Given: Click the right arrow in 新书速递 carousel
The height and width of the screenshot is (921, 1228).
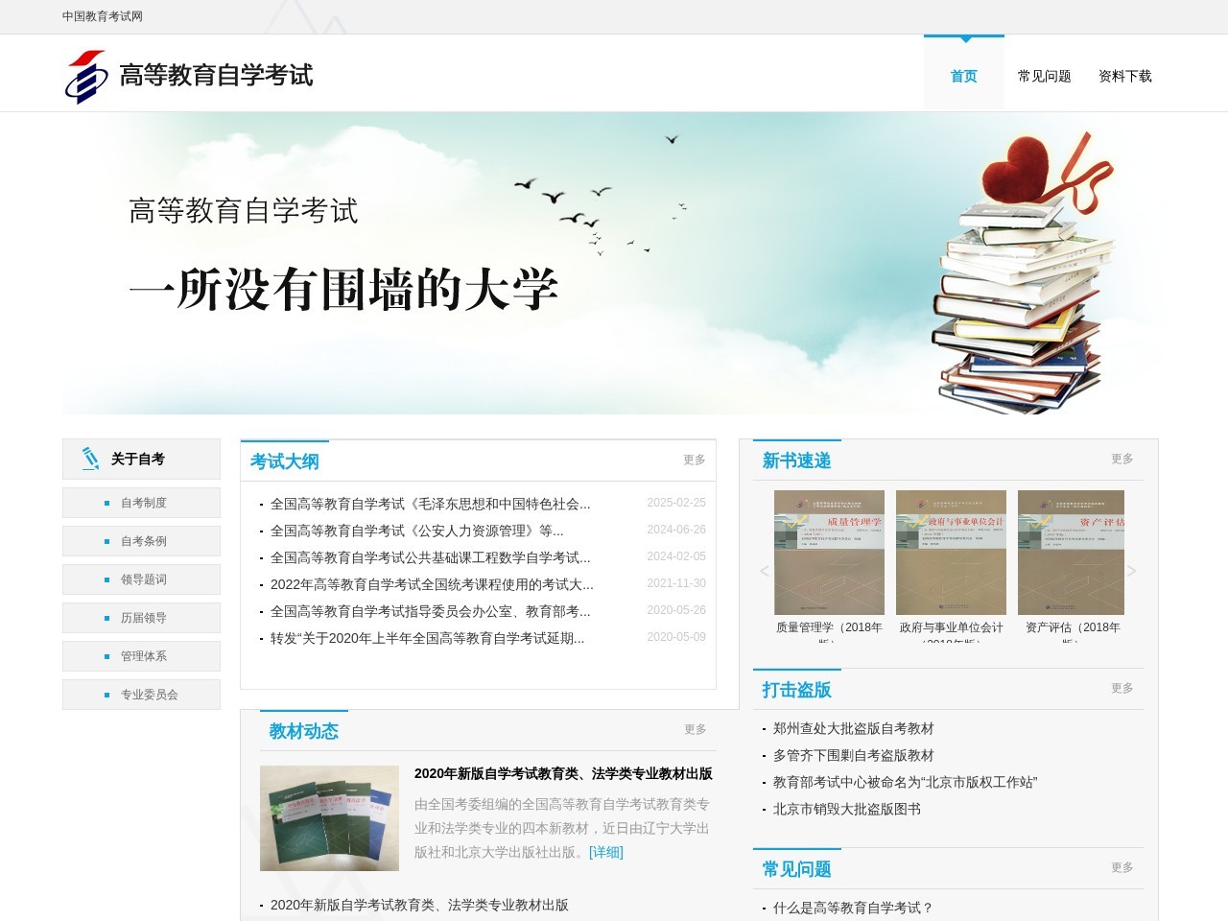Looking at the screenshot, I should coord(1133,570).
